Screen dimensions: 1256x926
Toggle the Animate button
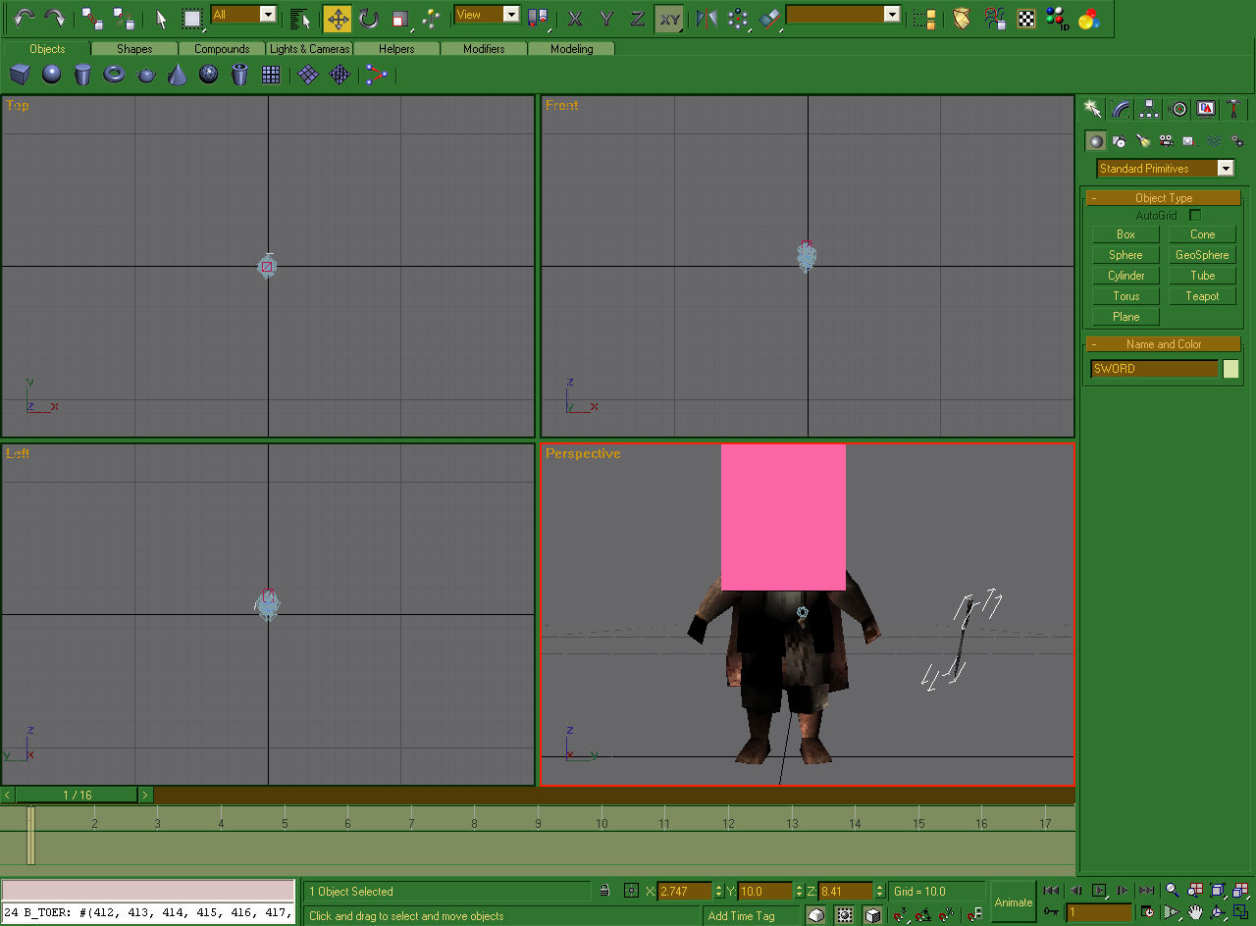click(1014, 901)
